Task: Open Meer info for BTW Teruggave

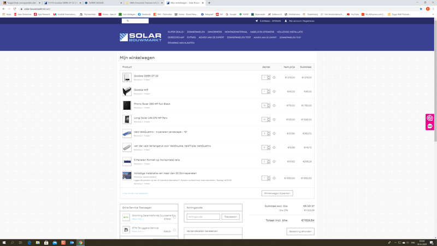Action: [x=138, y=231]
